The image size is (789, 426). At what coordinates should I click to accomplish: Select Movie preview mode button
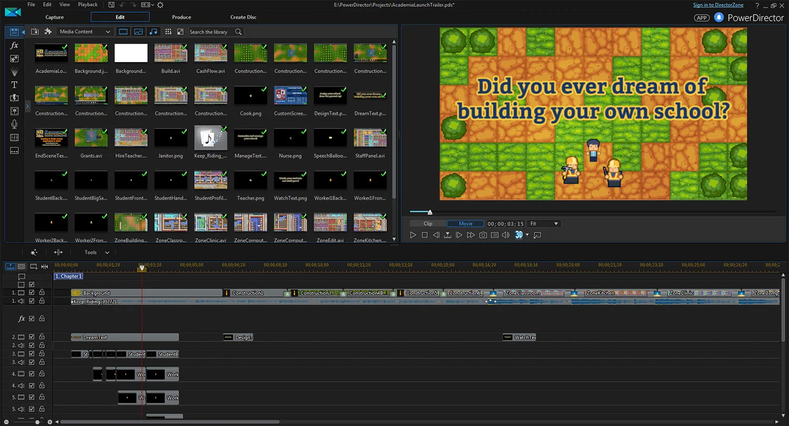point(466,224)
